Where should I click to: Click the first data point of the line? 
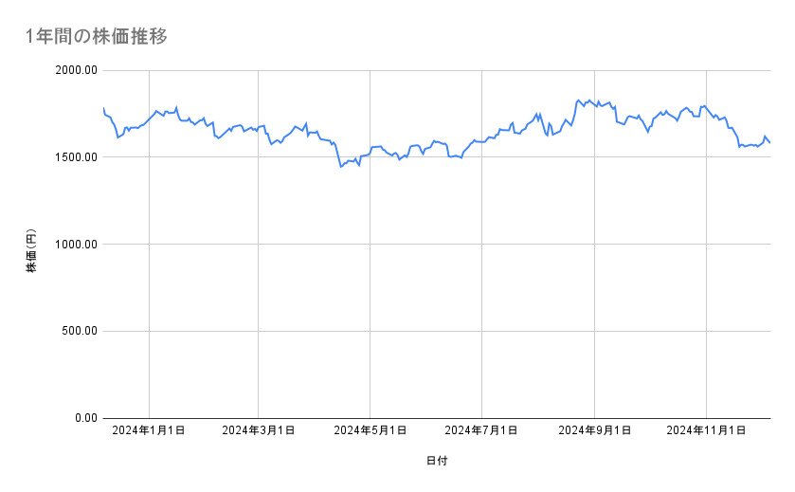[102, 108]
